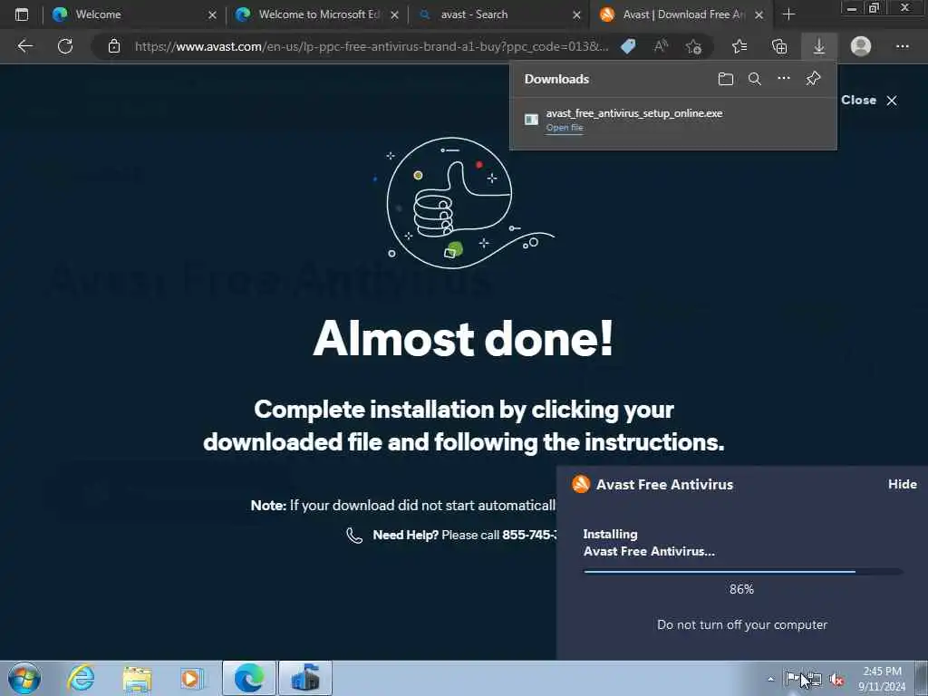Open the user profile avatar
This screenshot has width=928, height=696.
[861, 46]
